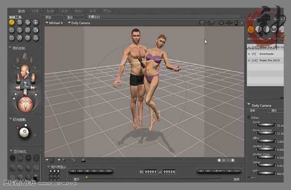Click the current frame field 00001
Screen dimensions: 291x190
151,172
